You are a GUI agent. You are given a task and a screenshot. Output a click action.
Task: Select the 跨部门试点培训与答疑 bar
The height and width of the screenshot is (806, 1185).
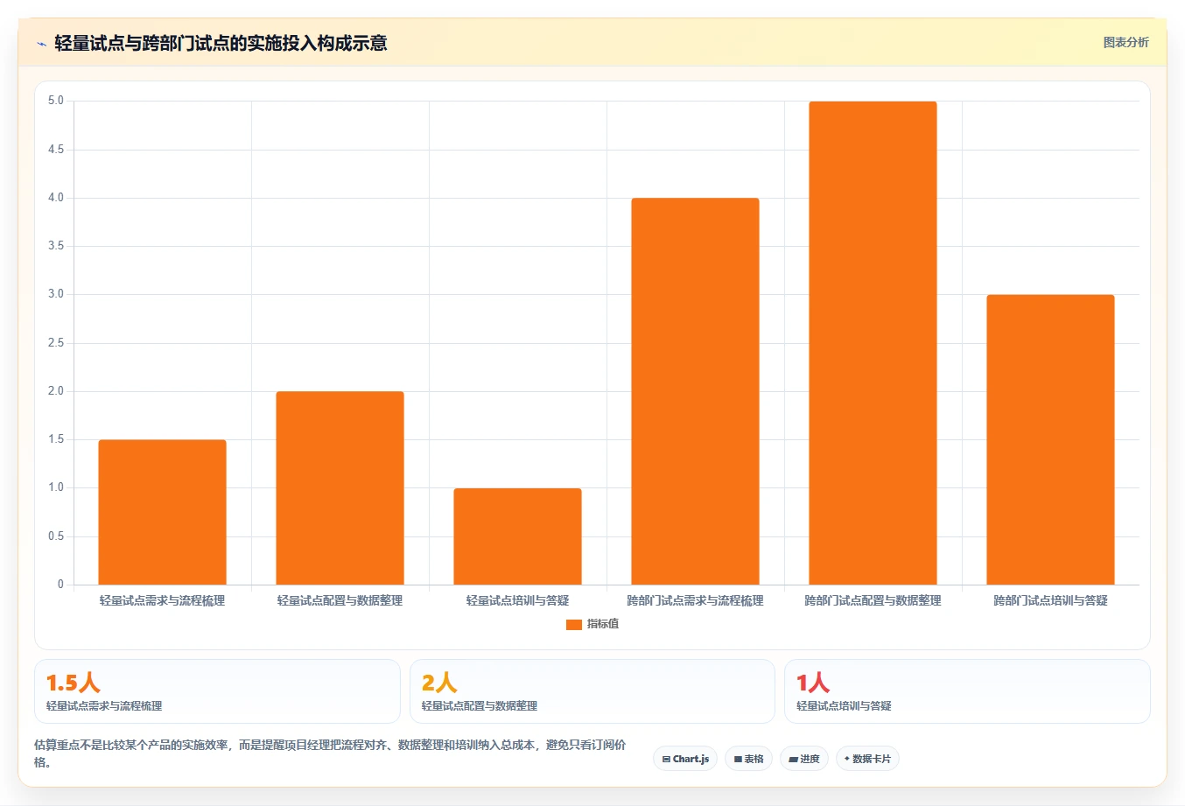pyautogui.click(x=1050, y=439)
